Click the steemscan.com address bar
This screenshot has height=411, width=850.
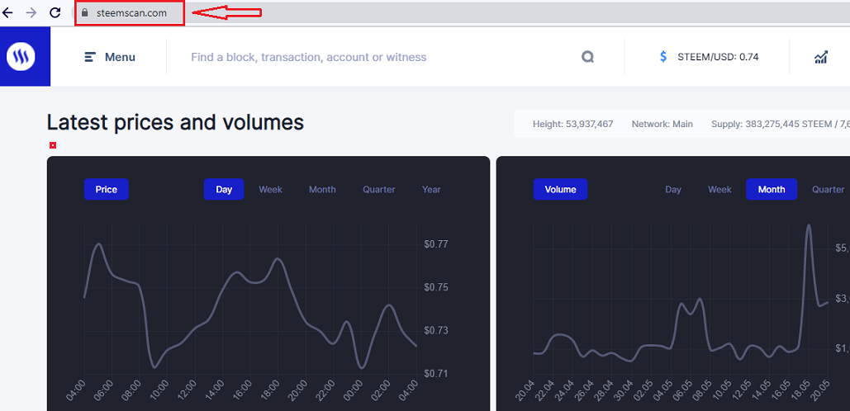tap(131, 12)
